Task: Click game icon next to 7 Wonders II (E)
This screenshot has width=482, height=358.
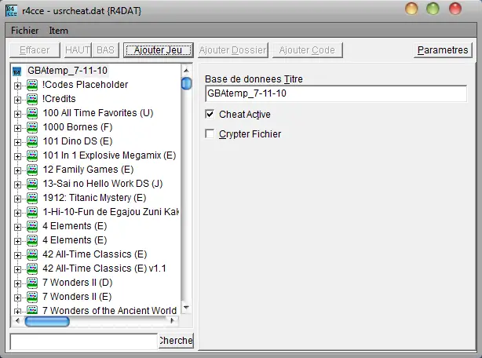Action: tap(32, 297)
